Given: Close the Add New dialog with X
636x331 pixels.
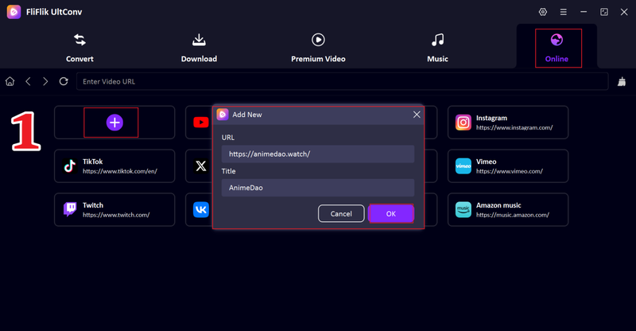Looking at the screenshot, I should click(417, 115).
